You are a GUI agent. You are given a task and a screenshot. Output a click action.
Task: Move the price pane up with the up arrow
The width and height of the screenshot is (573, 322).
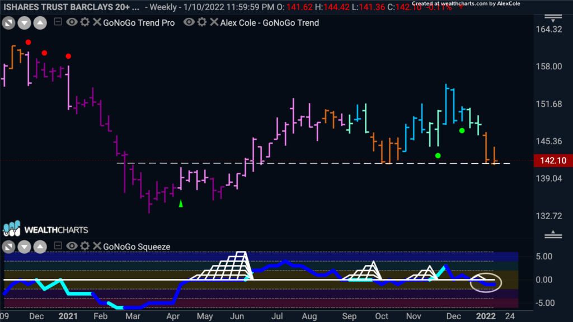click(x=40, y=23)
